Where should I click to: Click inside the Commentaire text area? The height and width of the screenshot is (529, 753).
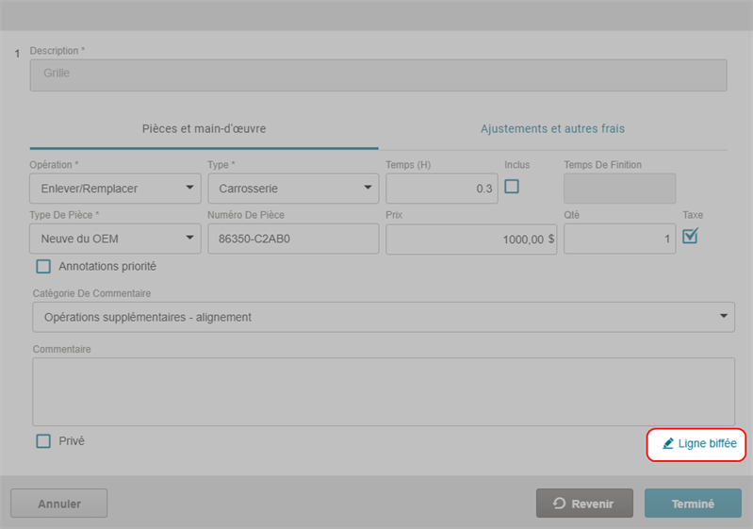click(x=384, y=391)
